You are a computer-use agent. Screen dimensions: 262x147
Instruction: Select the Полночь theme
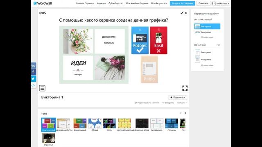(172, 125)
